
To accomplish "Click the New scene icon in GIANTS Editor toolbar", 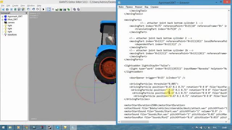I will pos(3,9).
